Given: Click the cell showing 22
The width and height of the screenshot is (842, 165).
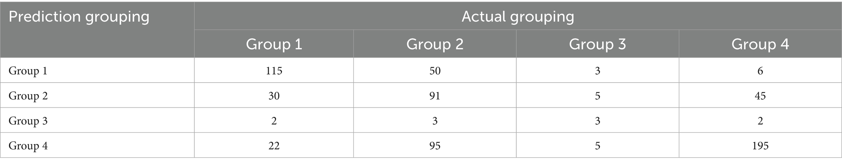Looking at the screenshot, I should 274,145.
